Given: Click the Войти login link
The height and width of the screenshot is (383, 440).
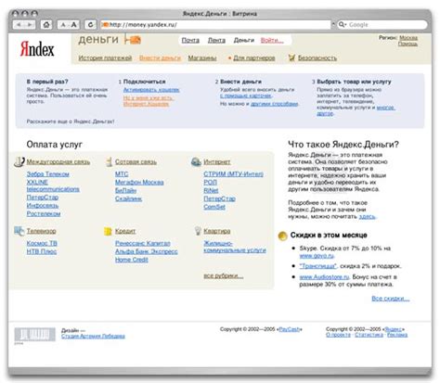Looking at the screenshot, I should click(272, 40).
